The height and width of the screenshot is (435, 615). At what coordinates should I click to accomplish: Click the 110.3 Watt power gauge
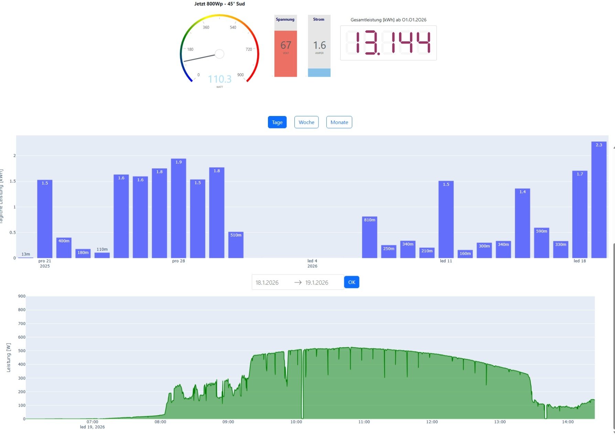click(219, 52)
